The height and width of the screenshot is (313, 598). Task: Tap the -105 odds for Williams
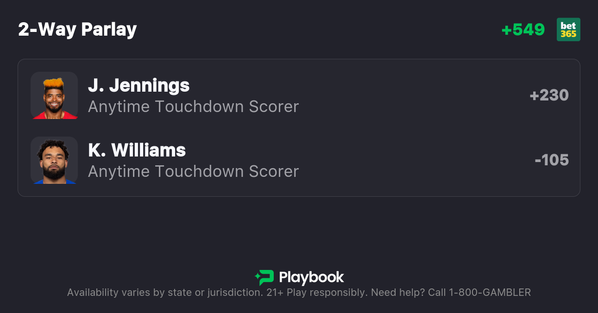(551, 160)
